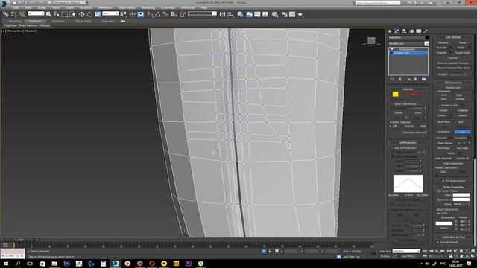
Task: Collapse the Vertex Properties rollout
Action: [453, 187]
